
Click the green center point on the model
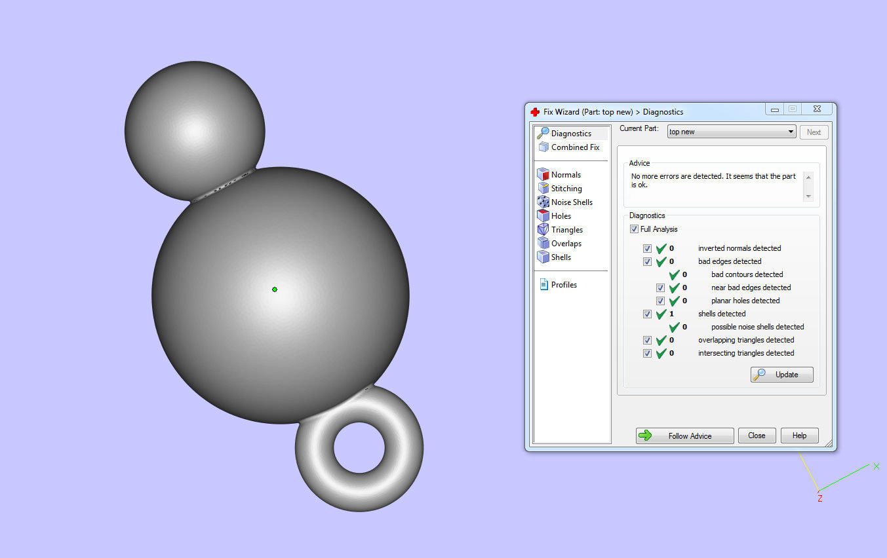tap(275, 289)
